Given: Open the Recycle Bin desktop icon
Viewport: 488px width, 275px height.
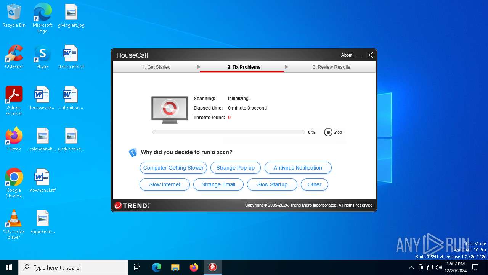Looking at the screenshot, I should click(14, 16).
